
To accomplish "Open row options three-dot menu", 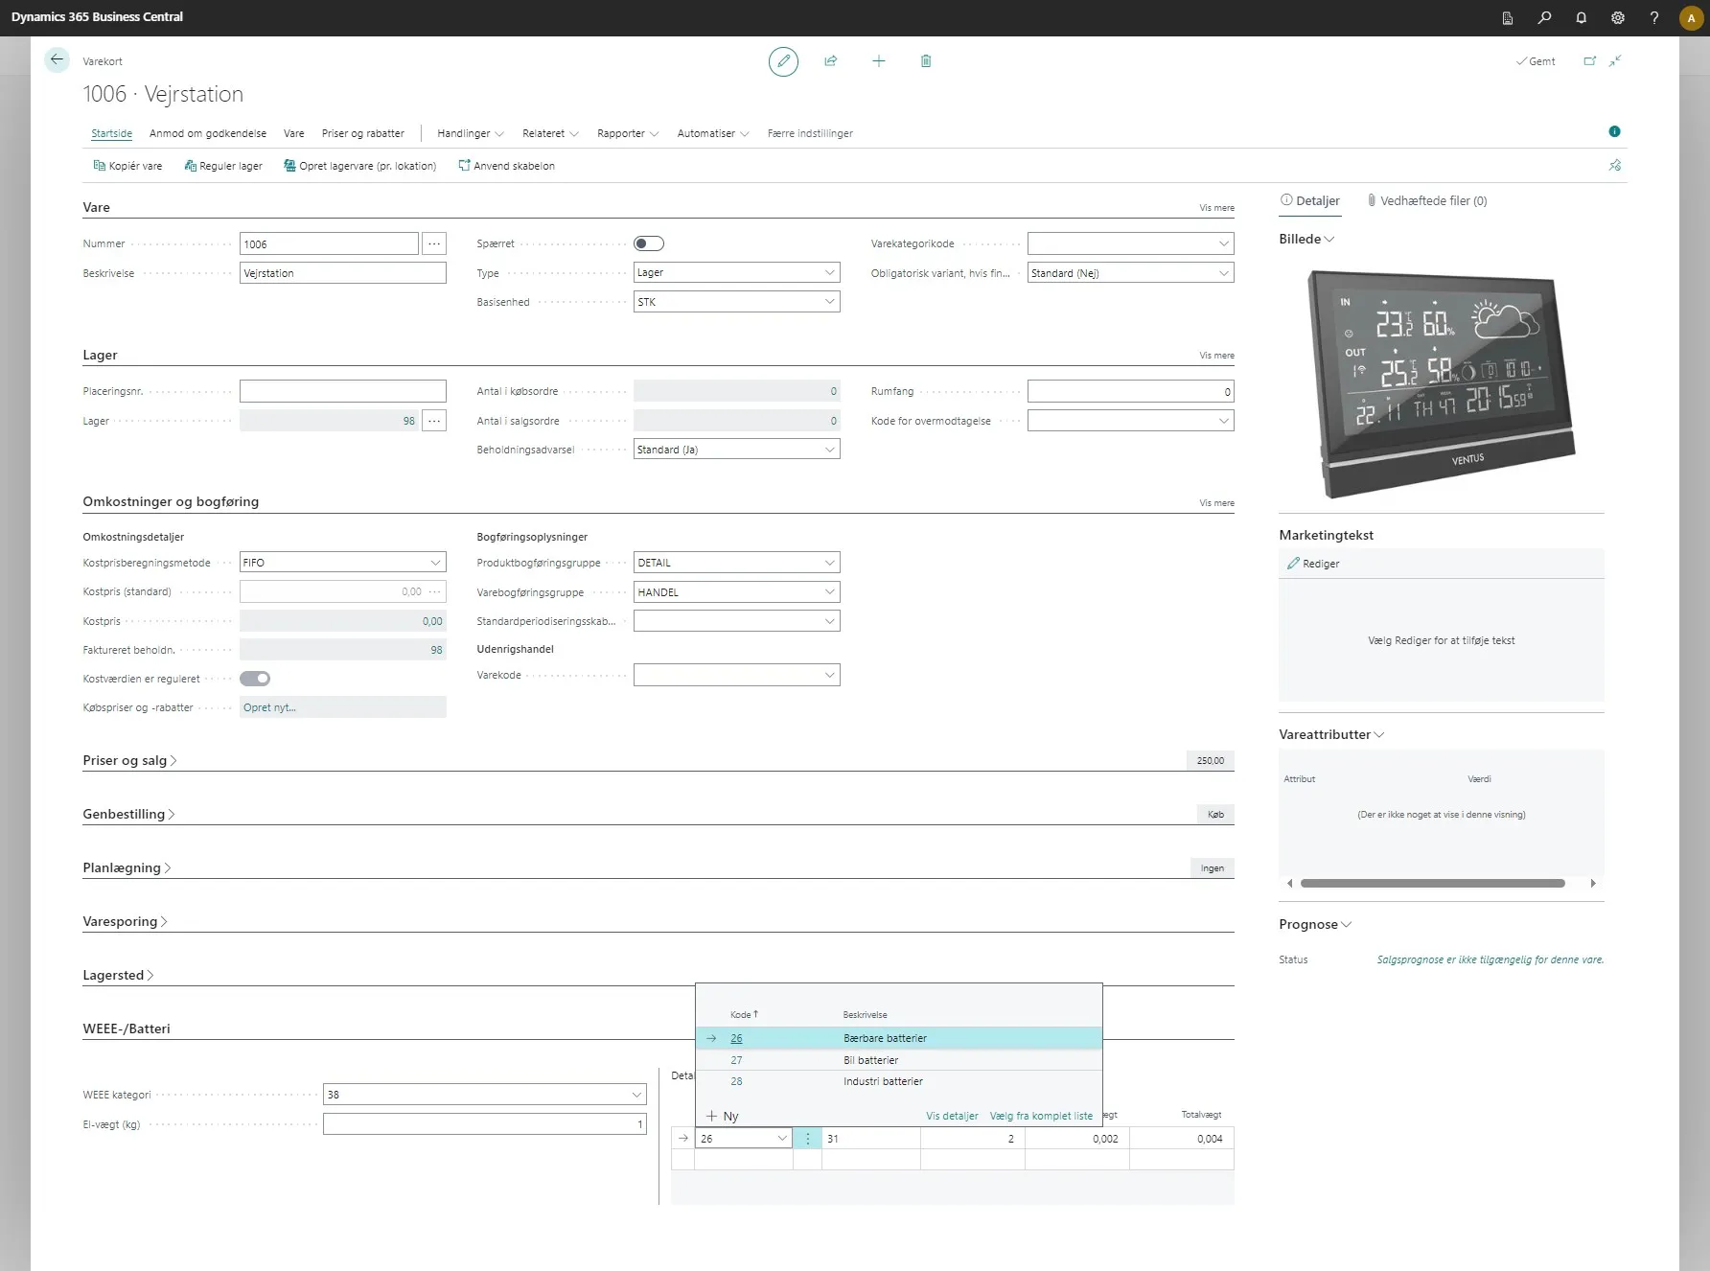I will 807,1139.
